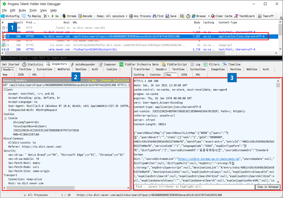Tearoff the toolbar panel
The width and height of the screenshot is (283, 198).
pos(266,16)
